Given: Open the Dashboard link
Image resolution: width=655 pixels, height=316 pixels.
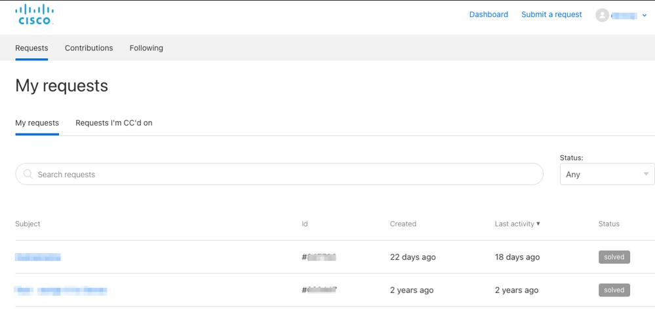Looking at the screenshot, I should (488, 14).
